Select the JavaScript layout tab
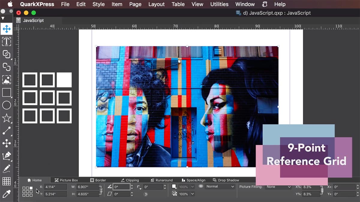This screenshot has width=360, height=202. point(33,20)
